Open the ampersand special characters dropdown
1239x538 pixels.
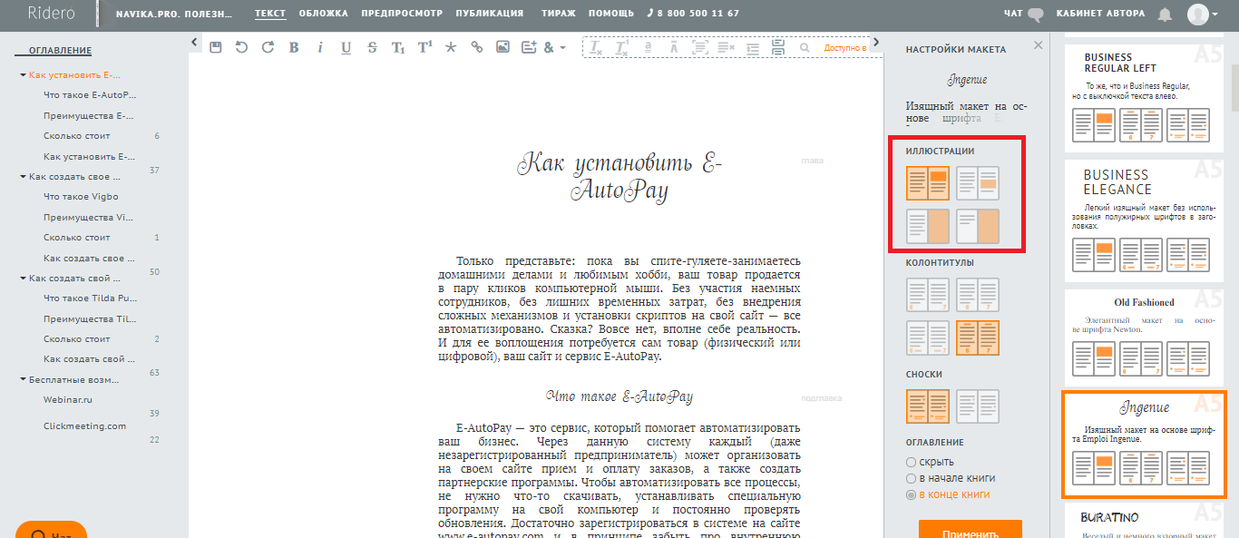tap(554, 48)
